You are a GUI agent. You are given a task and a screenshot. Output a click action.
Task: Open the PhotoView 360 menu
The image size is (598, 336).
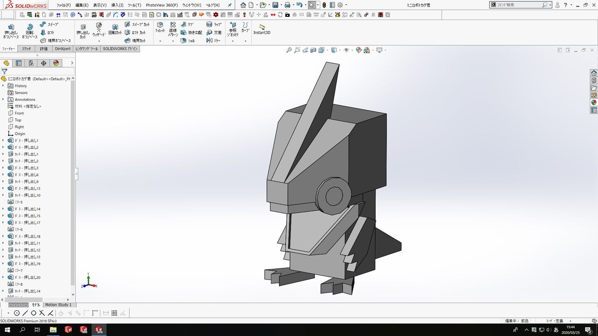[x=162, y=5]
